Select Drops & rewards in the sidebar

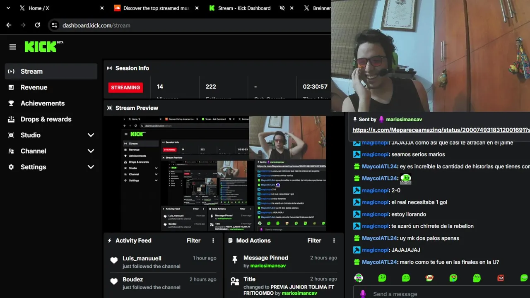51,119
